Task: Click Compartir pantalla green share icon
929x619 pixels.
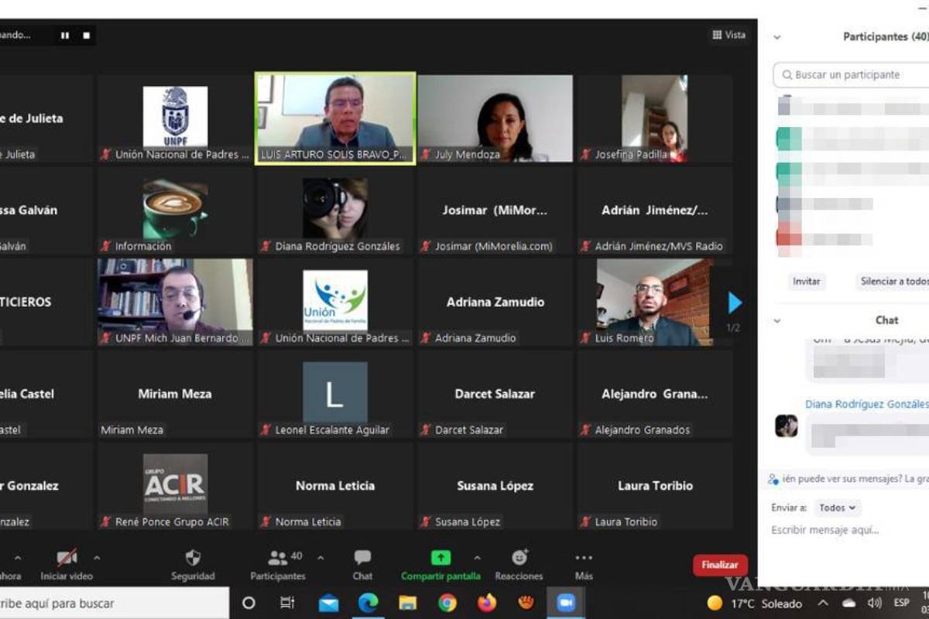Action: (x=441, y=558)
